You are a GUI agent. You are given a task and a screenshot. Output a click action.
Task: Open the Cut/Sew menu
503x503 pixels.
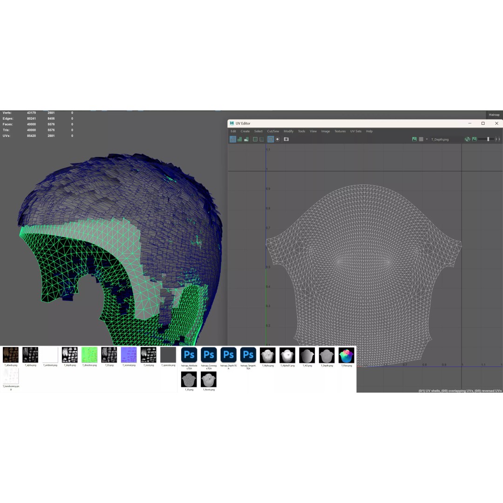(x=274, y=131)
